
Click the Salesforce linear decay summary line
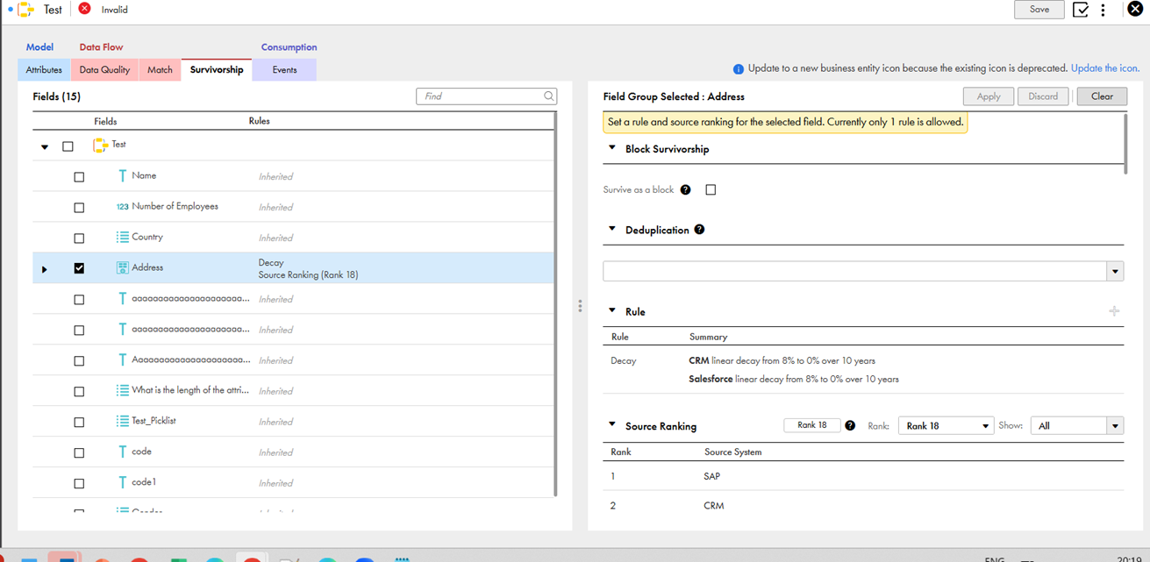click(794, 380)
